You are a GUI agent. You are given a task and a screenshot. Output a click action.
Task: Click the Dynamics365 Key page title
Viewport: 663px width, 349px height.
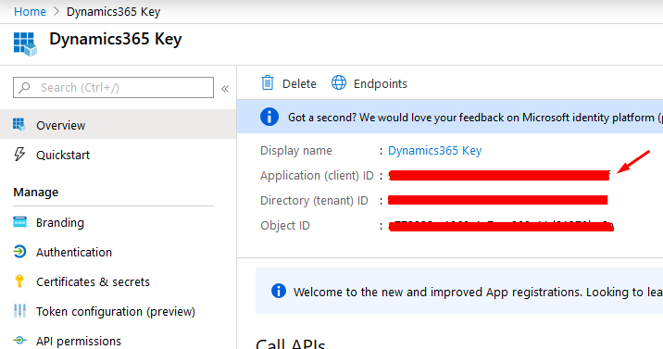point(116,39)
